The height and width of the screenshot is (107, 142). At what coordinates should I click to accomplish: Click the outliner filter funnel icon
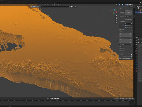coord(75,7)
